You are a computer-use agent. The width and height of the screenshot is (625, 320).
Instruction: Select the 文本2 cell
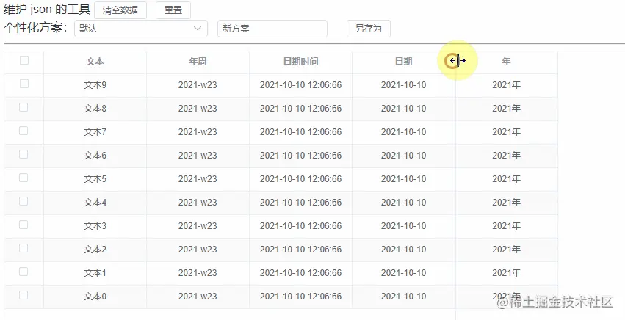[x=95, y=250]
